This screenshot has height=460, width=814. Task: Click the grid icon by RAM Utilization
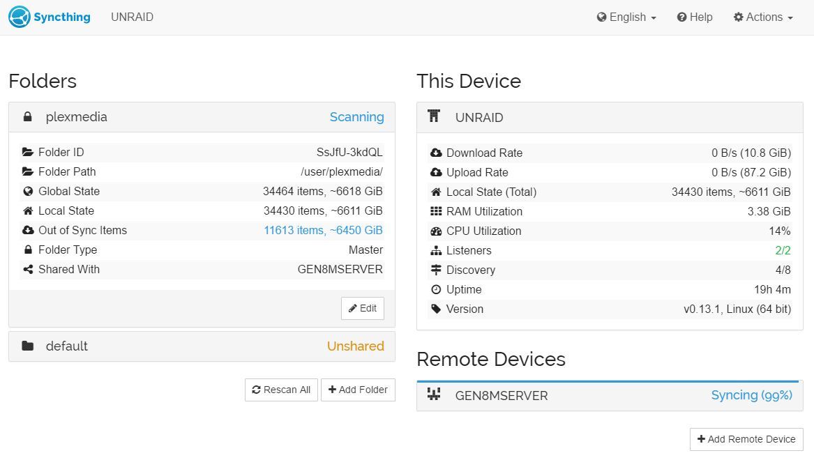click(x=436, y=212)
